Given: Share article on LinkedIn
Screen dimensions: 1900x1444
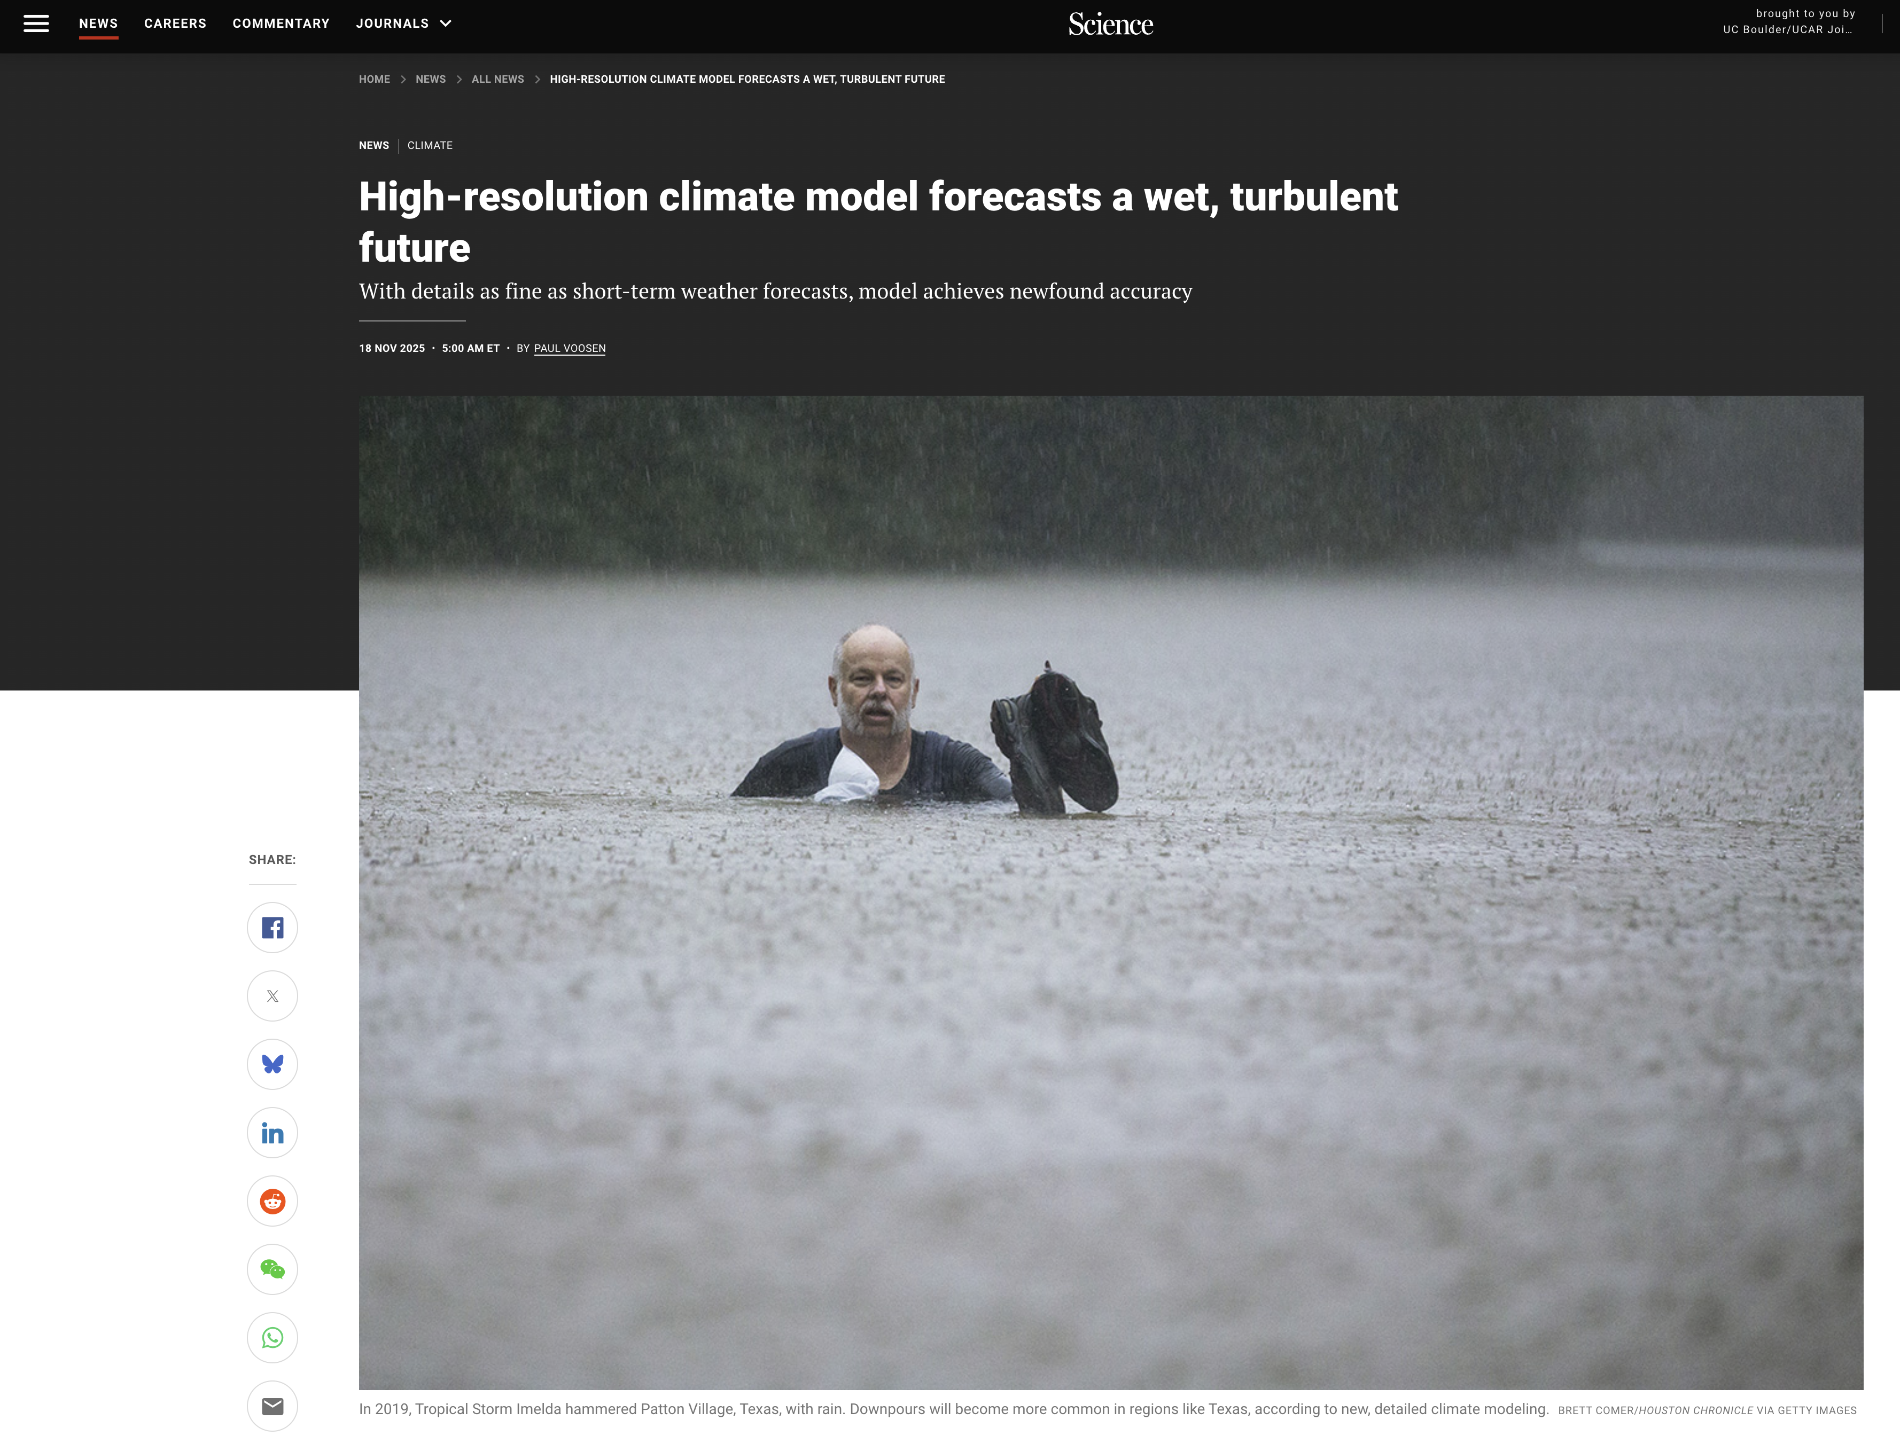Looking at the screenshot, I should pos(272,1133).
